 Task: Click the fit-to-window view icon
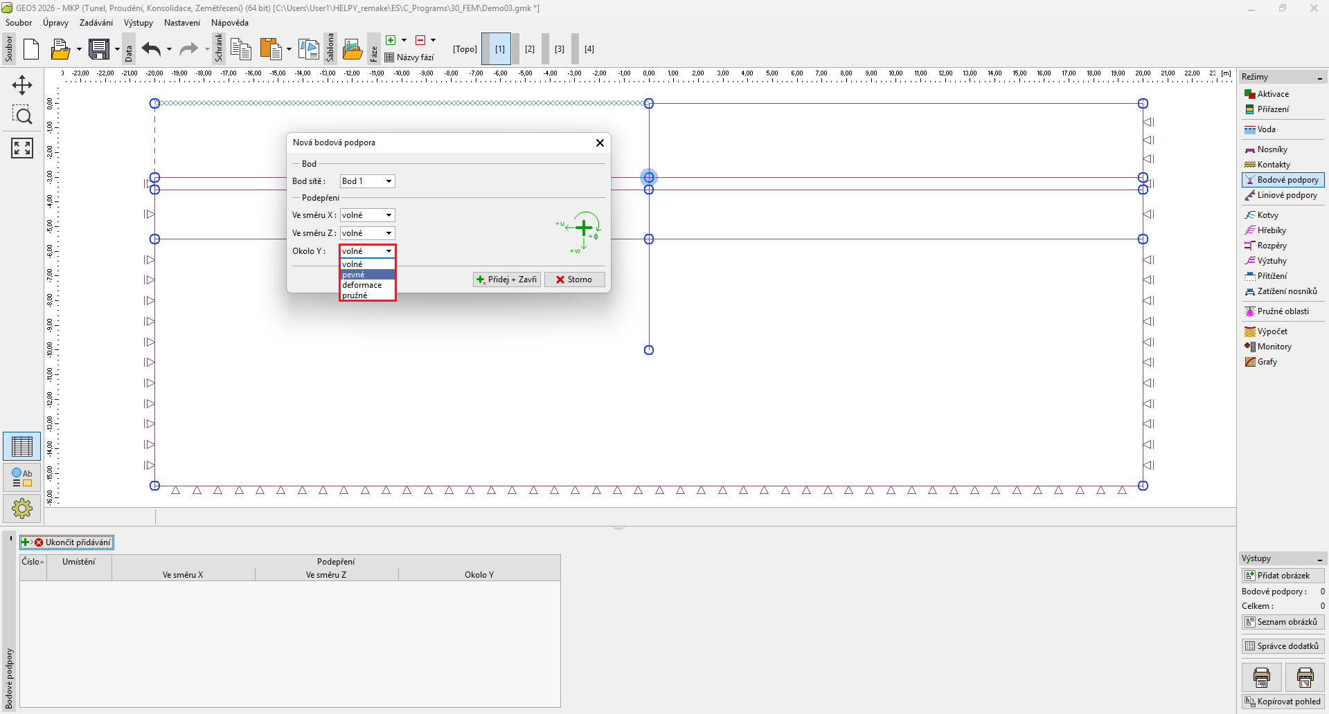tap(22, 147)
